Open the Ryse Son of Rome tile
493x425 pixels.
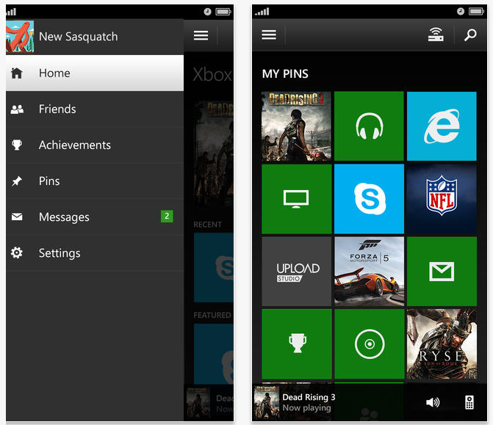pyautogui.click(x=442, y=344)
